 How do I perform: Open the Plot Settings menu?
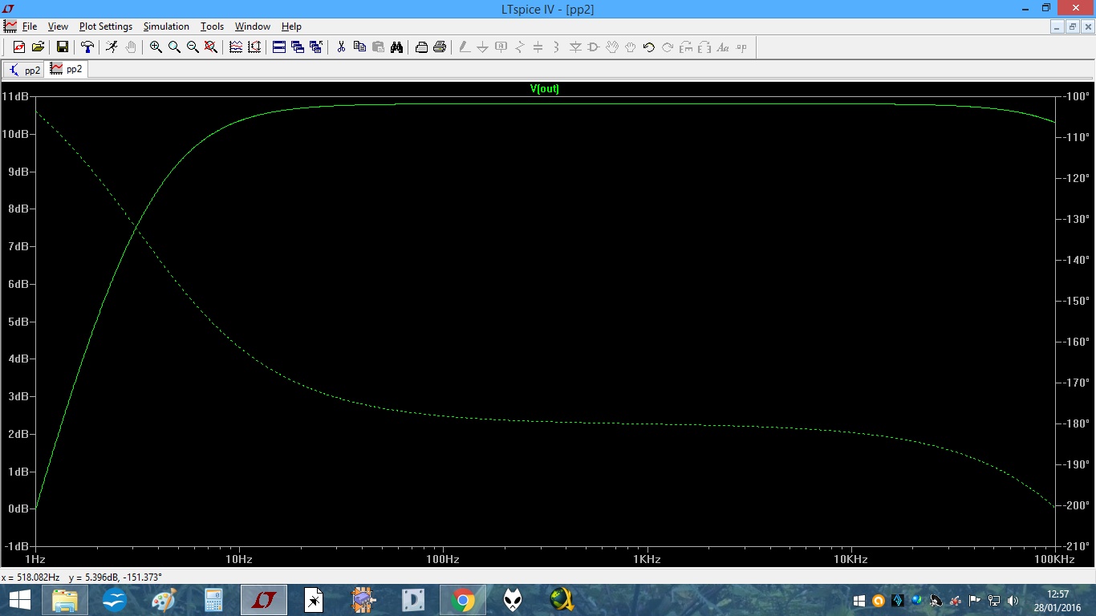106,26
